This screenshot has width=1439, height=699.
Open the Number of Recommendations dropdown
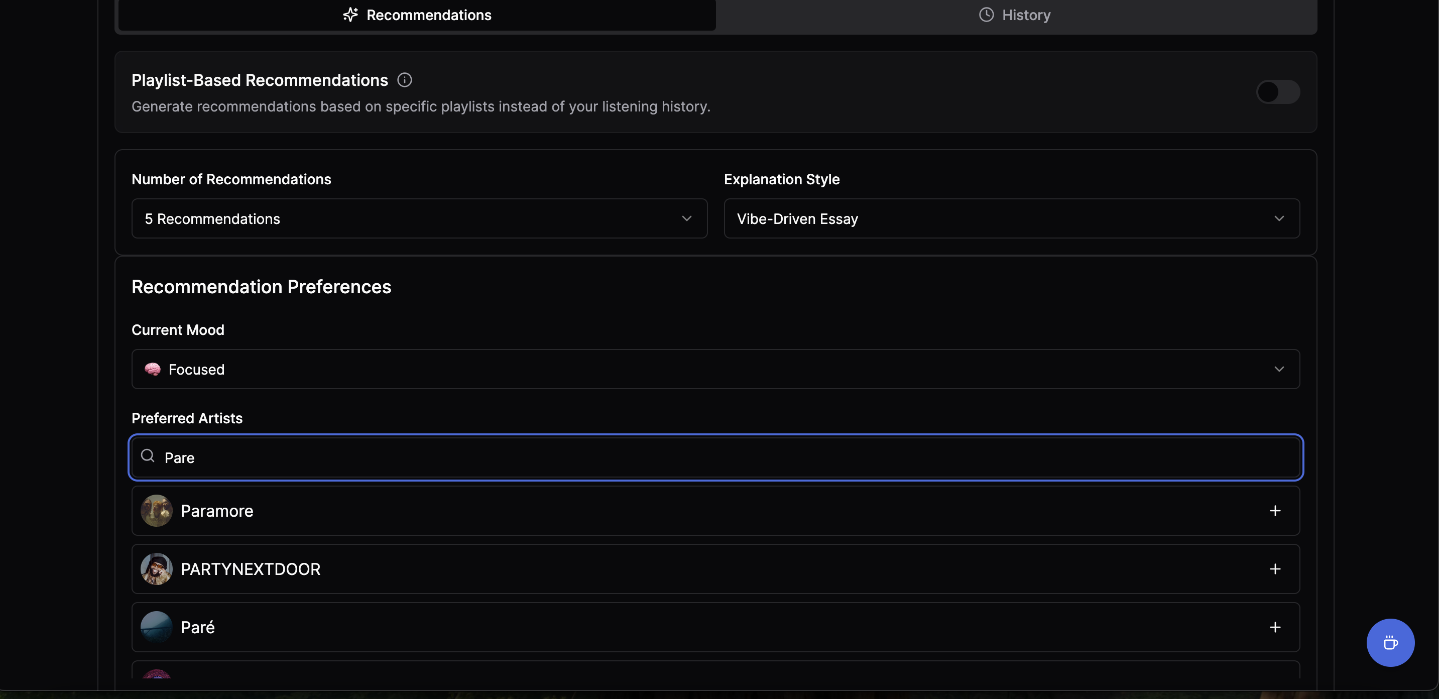[x=419, y=218]
